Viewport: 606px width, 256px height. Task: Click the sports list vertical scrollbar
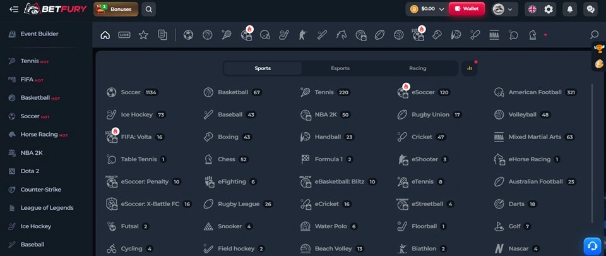(591, 153)
